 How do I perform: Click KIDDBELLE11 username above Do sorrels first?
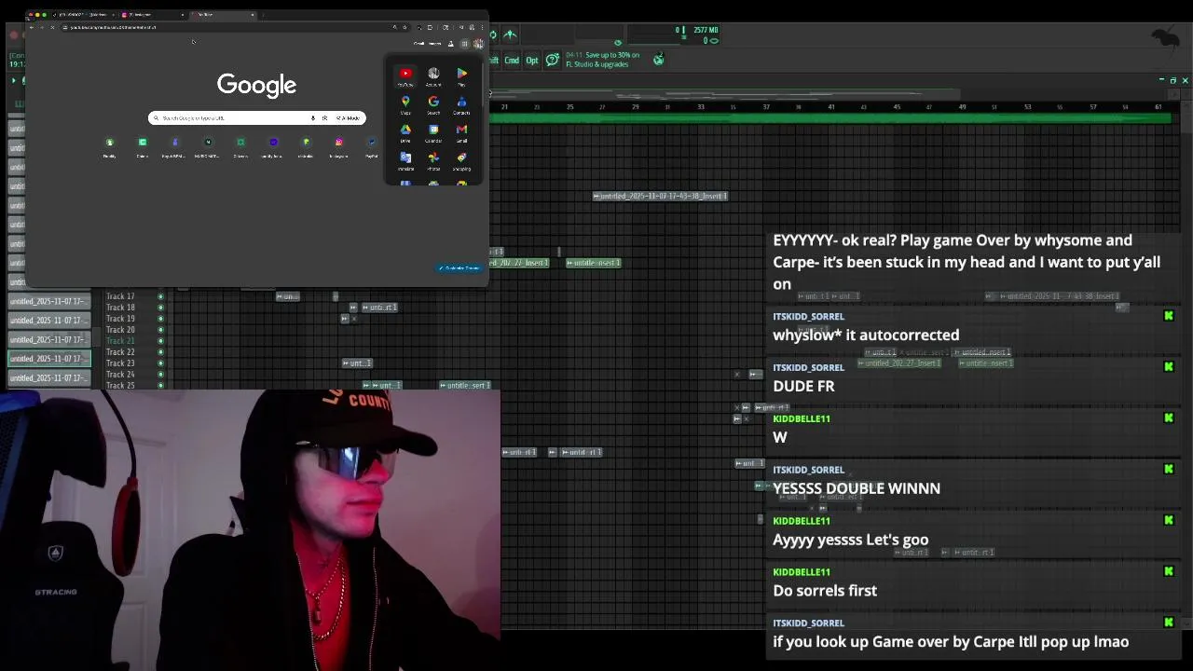(802, 572)
